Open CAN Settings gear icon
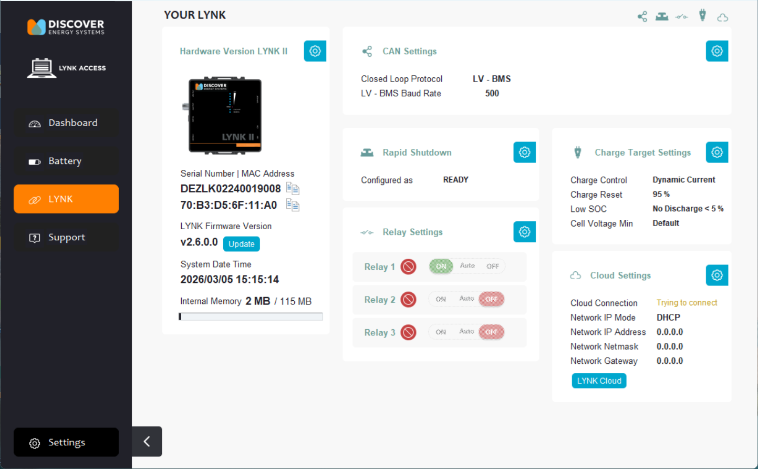Screen dimensions: 758x469 717,51
